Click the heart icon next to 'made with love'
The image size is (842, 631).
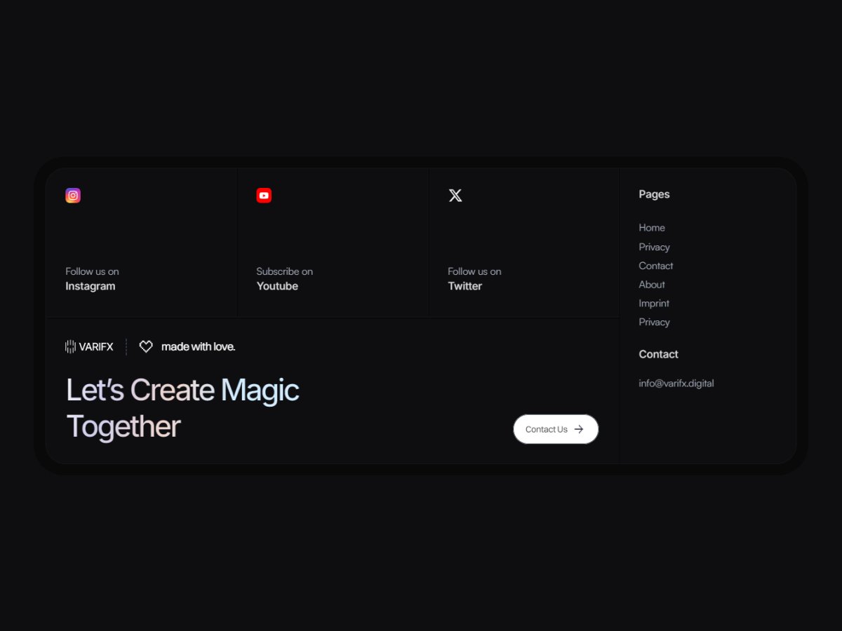pyautogui.click(x=145, y=346)
